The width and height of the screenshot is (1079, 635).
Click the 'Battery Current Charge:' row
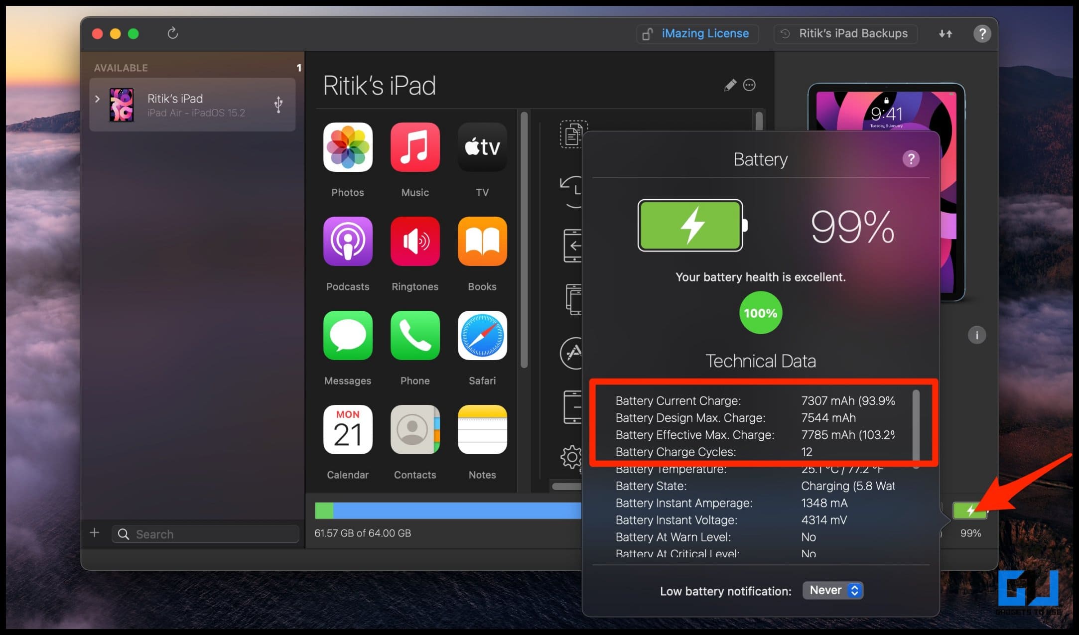click(x=755, y=401)
